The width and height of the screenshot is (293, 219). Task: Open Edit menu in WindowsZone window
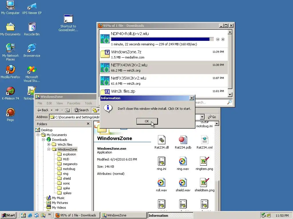(49, 103)
